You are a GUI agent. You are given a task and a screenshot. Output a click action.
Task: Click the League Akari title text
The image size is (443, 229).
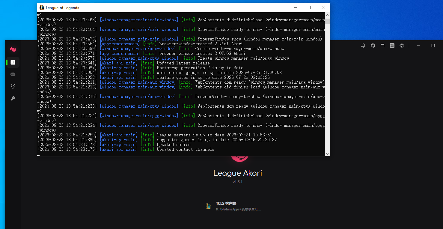click(x=237, y=173)
